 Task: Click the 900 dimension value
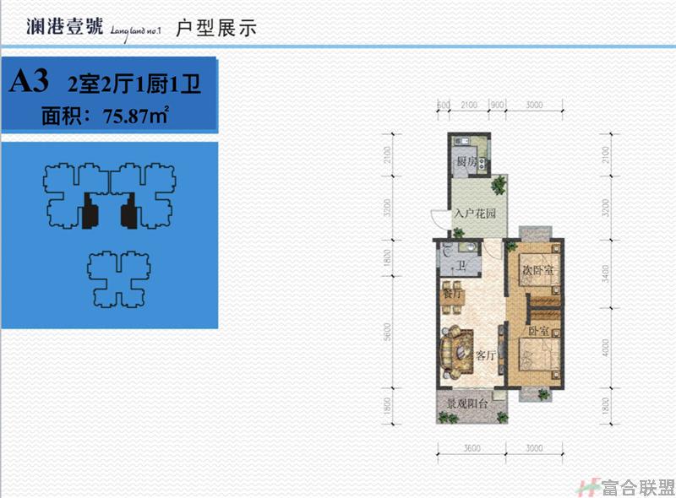coord(497,105)
